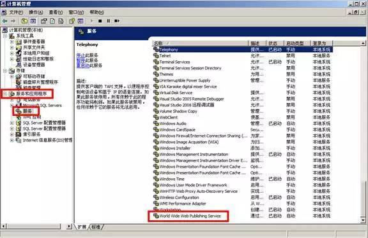
Task: Select the Telnet service row
Action: 242,56
